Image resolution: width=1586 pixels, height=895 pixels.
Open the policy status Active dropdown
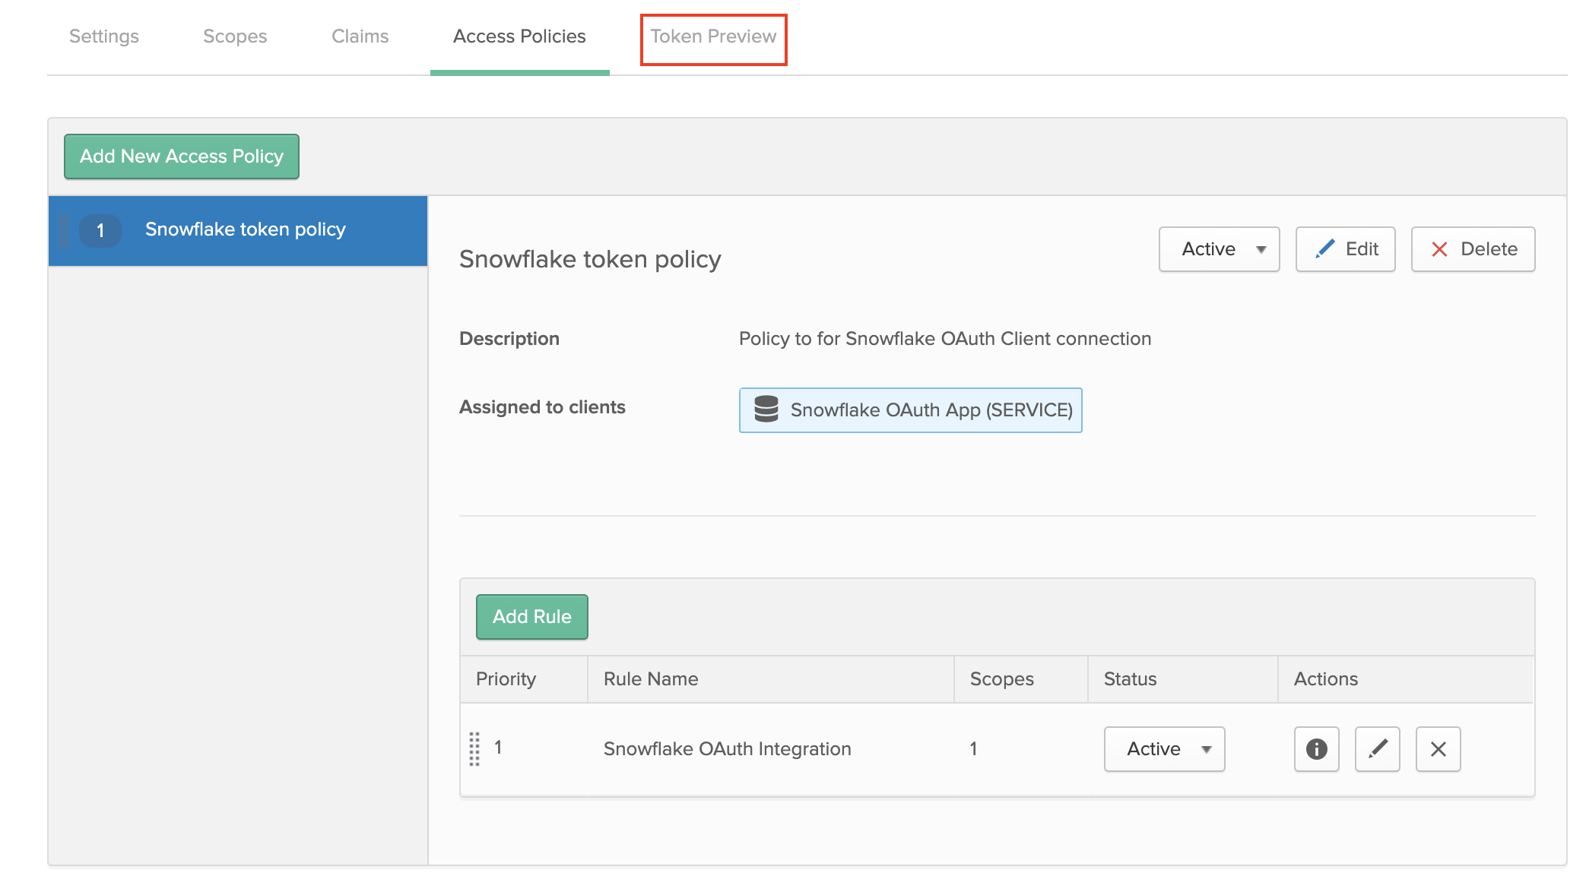[x=1218, y=248]
